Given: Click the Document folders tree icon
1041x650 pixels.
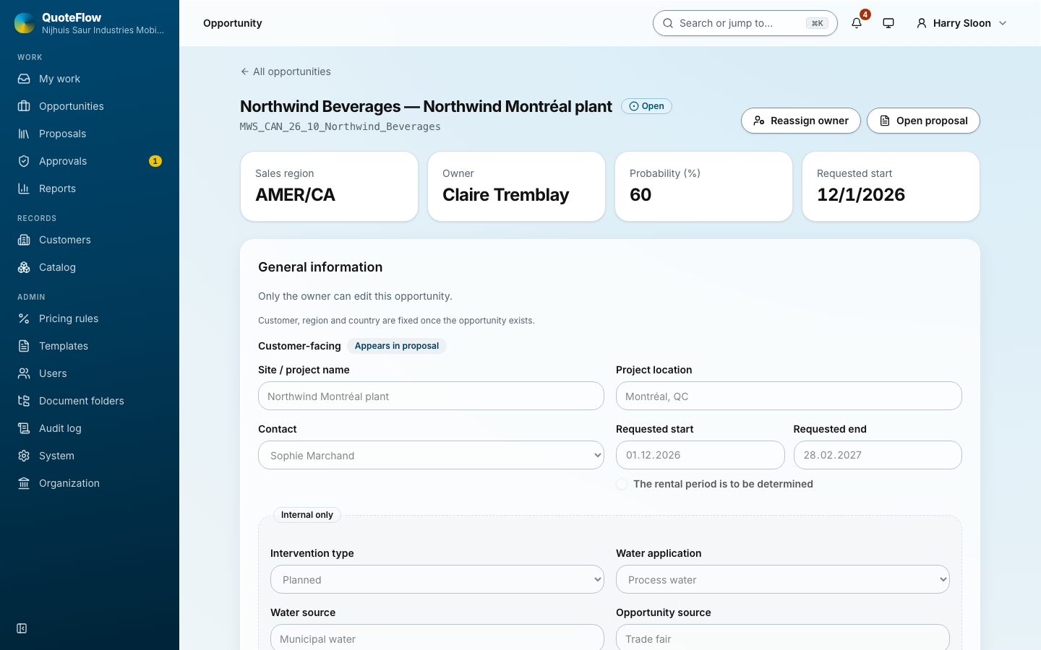Looking at the screenshot, I should tap(24, 401).
